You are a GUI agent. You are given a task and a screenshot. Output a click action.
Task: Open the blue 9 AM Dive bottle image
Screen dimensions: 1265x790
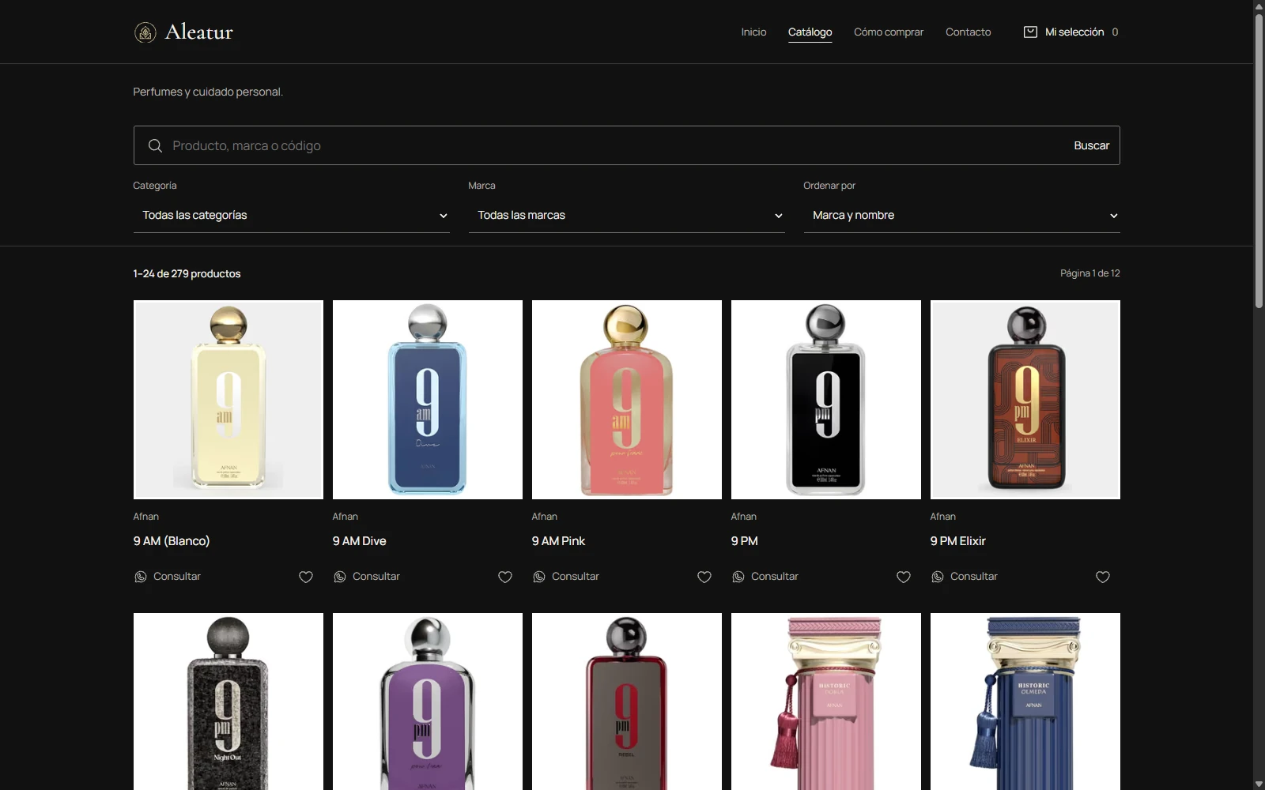[428, 400]
